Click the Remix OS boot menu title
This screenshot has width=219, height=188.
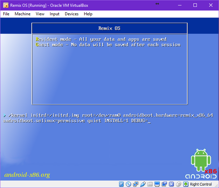(x=109, y=28)
